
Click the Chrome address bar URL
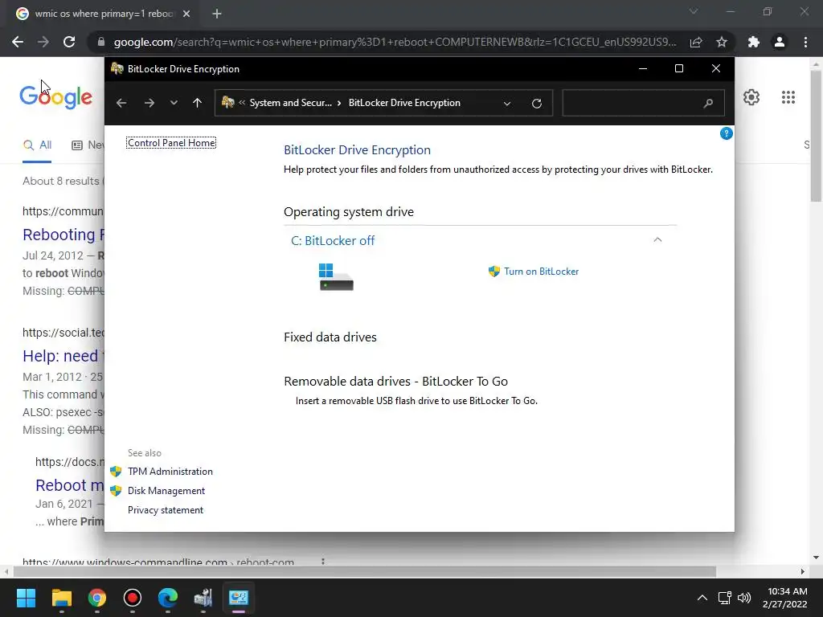coord(395,42)
